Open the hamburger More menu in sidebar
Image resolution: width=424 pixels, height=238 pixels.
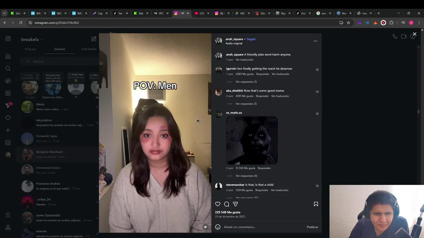pyautogui.click(x=8, y=215)
